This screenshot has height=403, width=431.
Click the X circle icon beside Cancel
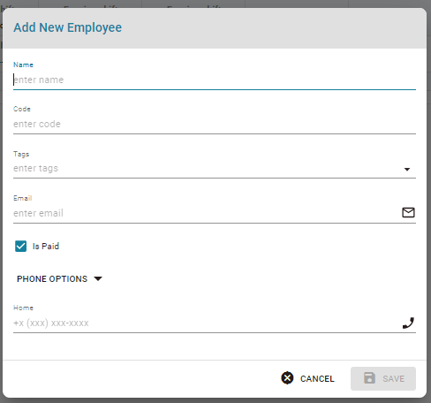pos(287,378)
